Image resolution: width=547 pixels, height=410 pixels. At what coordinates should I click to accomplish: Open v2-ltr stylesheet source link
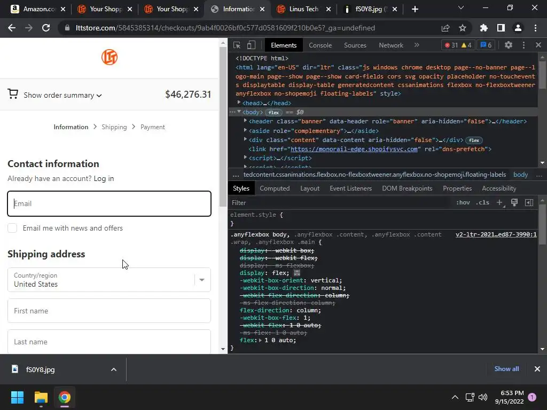tap(496, 235)
